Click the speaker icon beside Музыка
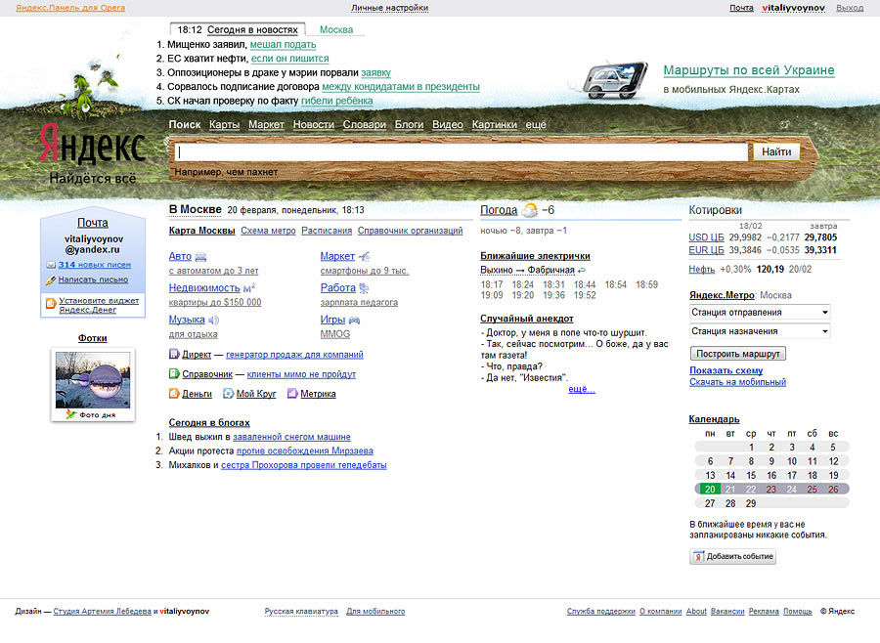Image resolution: width=880 pixels, height=643 pixels. 214,320
